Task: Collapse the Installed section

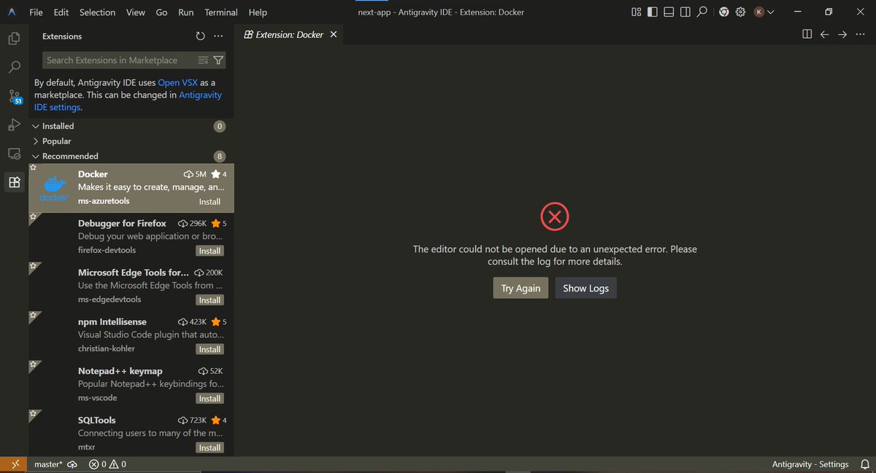Action: pos(132,126)
